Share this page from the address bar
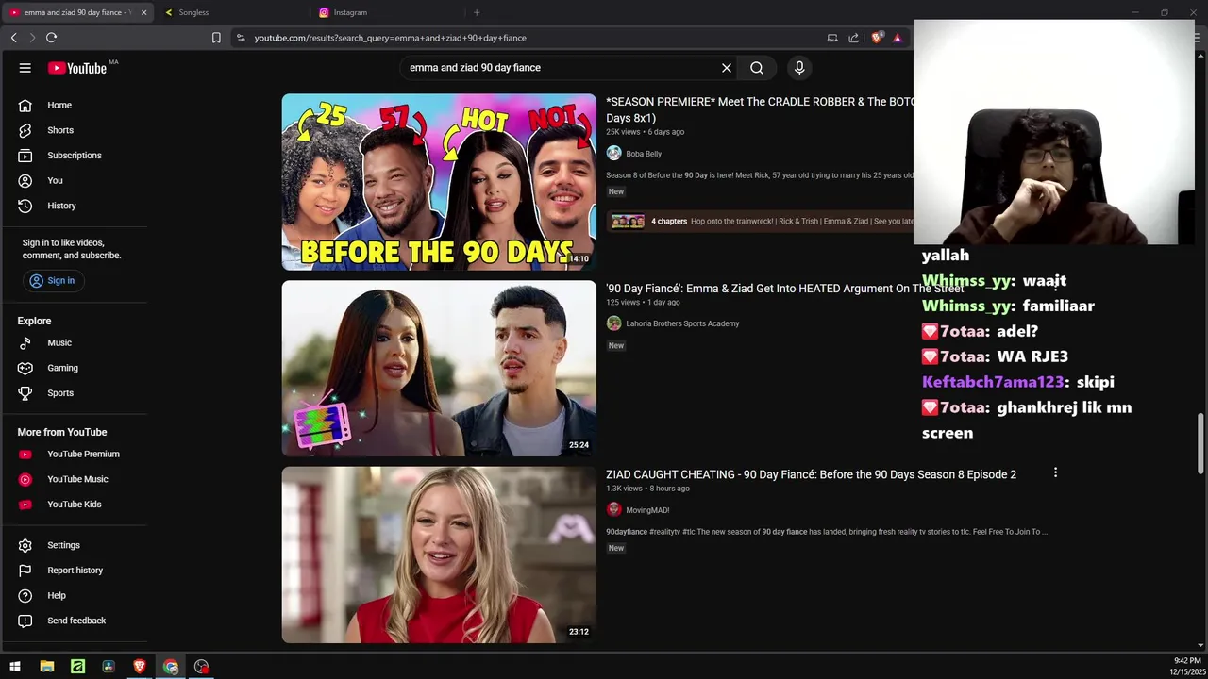The image size is (1208, 679). [854, 38]
